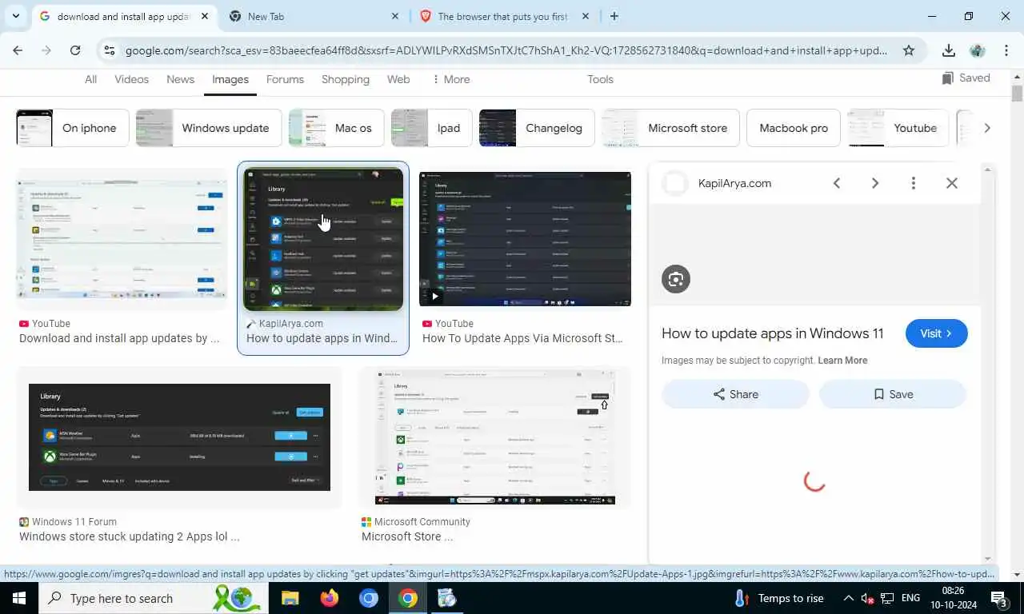Open the preview title 'How to update apps in Windows 11'
This screenshot has height=614, width=1024.
point(773,333)
